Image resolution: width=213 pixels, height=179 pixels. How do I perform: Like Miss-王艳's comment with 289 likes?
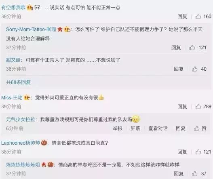198,107
